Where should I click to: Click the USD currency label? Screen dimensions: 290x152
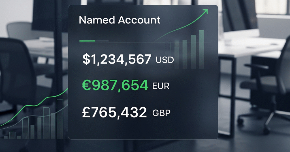[x=165, y=60]
